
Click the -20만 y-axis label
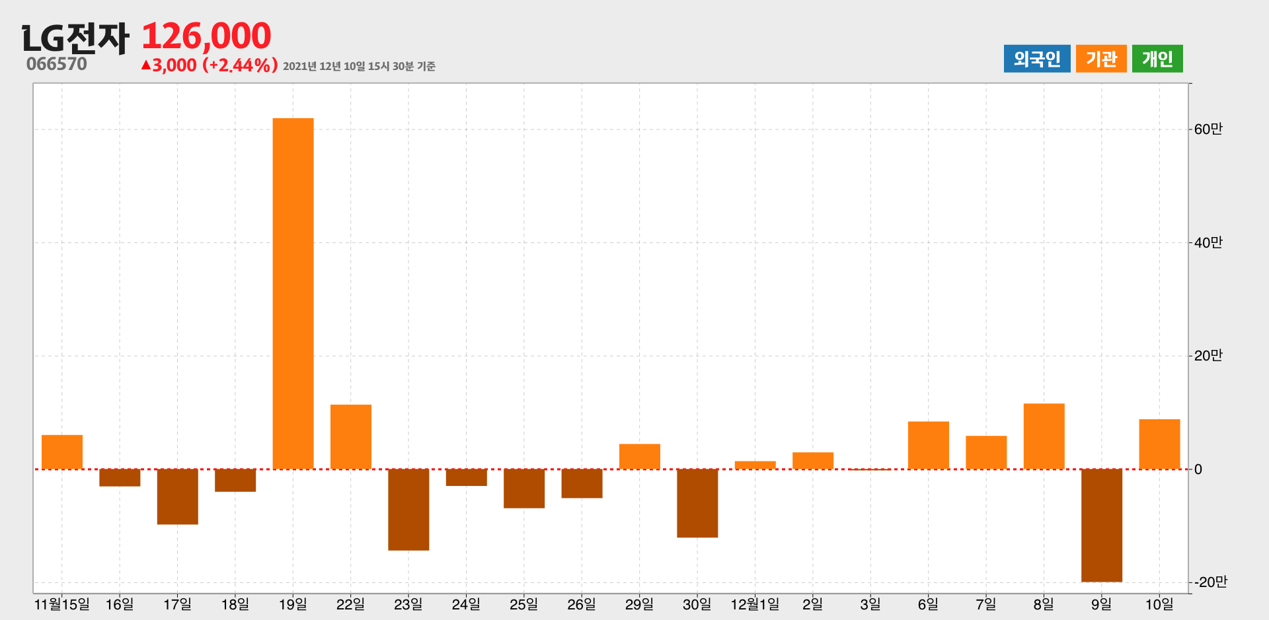click(1211, 582)
